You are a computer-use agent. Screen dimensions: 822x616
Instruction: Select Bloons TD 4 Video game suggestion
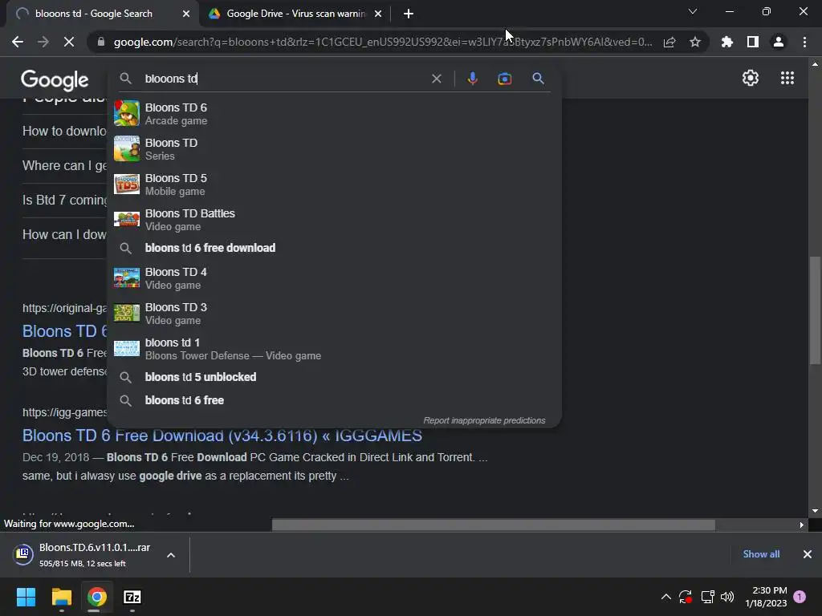point(335,278)
